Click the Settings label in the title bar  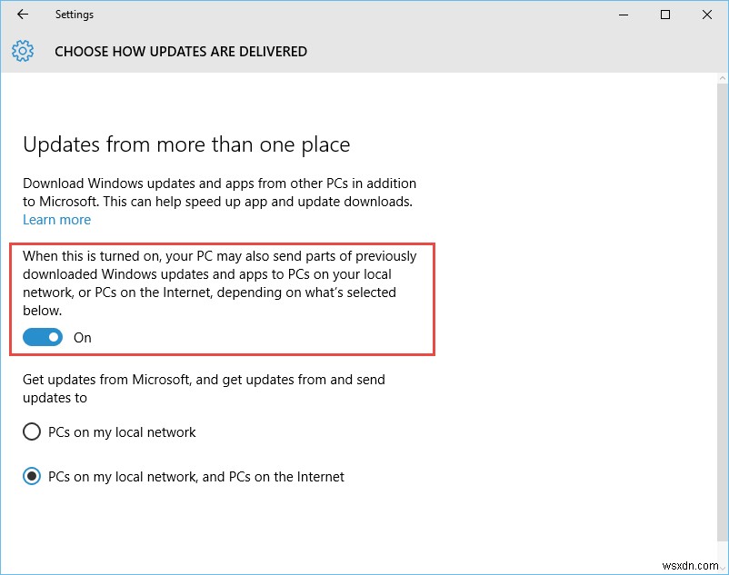tap(75, 15)
